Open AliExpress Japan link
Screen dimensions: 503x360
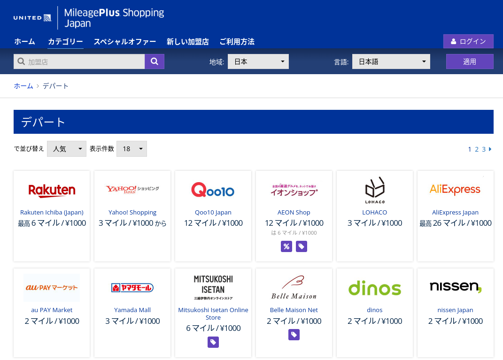click(455, 212)
